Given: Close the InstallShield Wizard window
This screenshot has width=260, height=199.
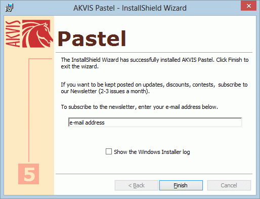Looking at the screenshot, I should pos(248,6).
